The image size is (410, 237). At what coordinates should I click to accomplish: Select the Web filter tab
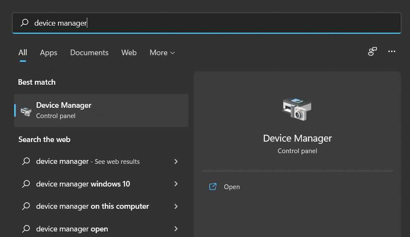pos(129,53)
